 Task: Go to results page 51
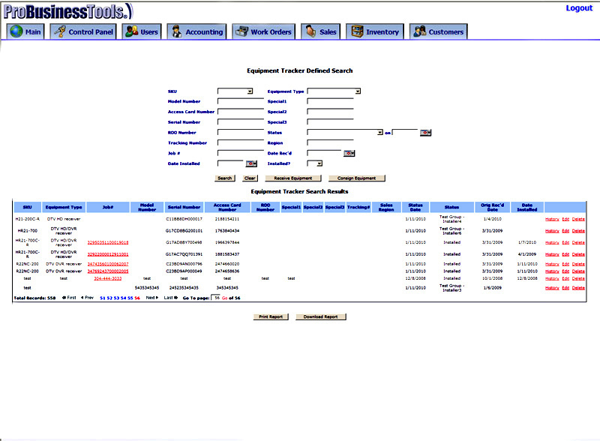coord(102,298)
